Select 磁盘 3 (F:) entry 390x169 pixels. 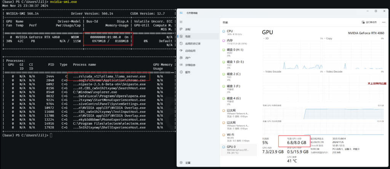[239, 89]
